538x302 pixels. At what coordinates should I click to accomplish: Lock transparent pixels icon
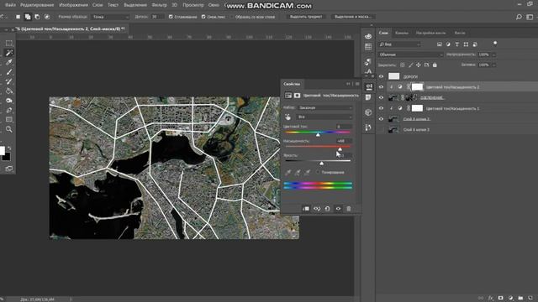pyautogui.click(x=403, y=65)
